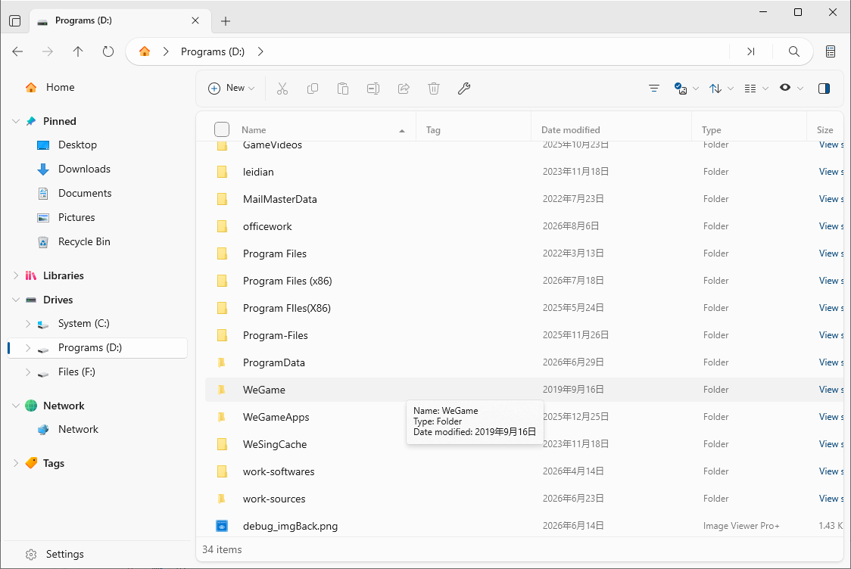The image size is (851, 569).
Task: Select the WeSingCache folder
Action: (275, 444)
